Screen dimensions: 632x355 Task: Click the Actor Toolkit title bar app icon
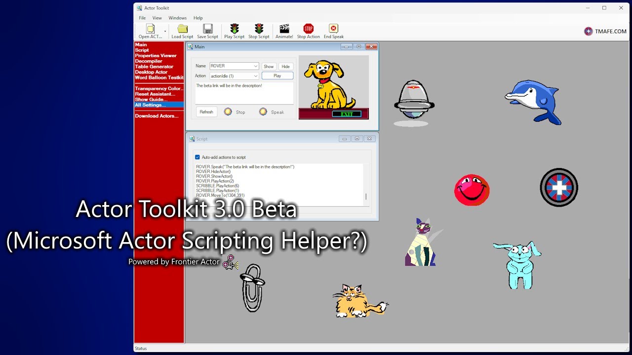(139, 8)
